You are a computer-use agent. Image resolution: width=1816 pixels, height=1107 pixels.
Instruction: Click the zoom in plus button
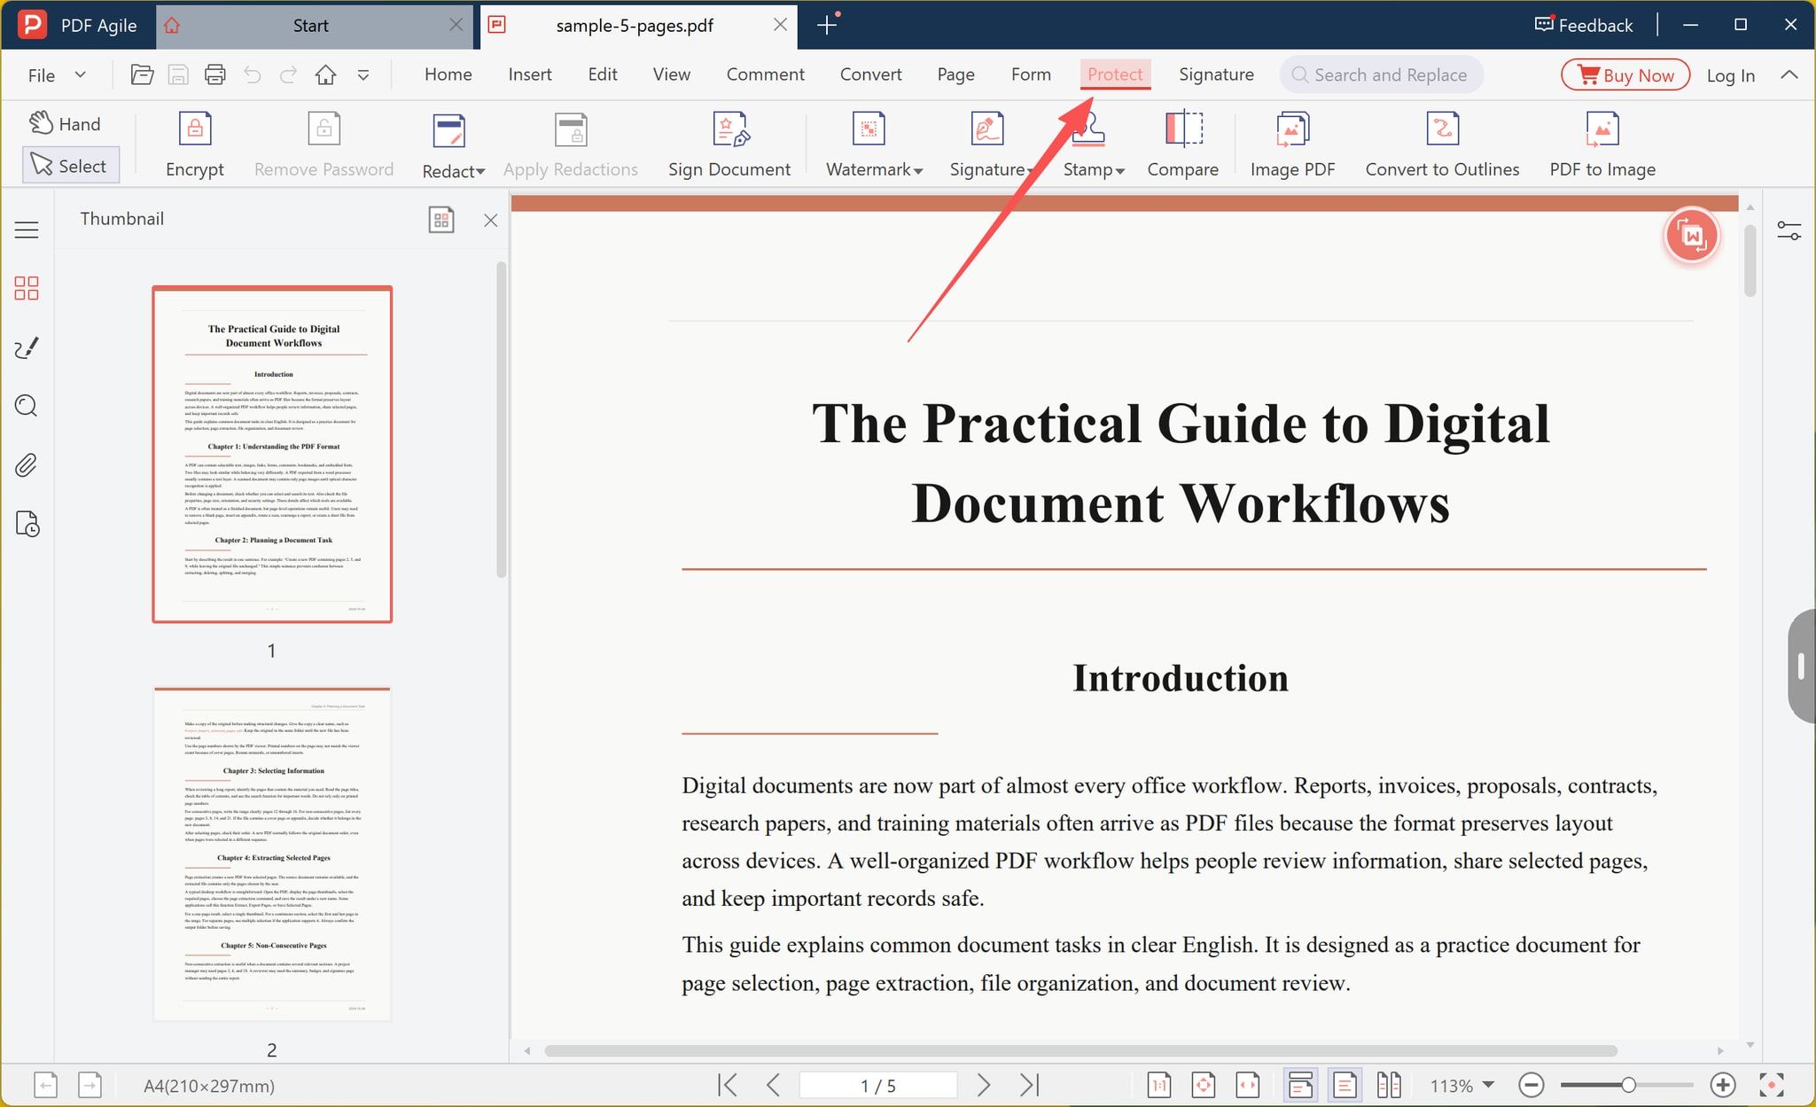pyautogui.click(x=1723, y=1085)
